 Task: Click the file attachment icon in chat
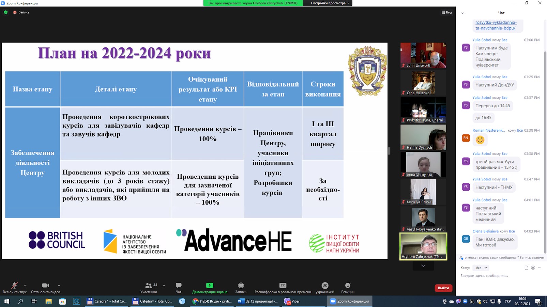pos(526,268)
